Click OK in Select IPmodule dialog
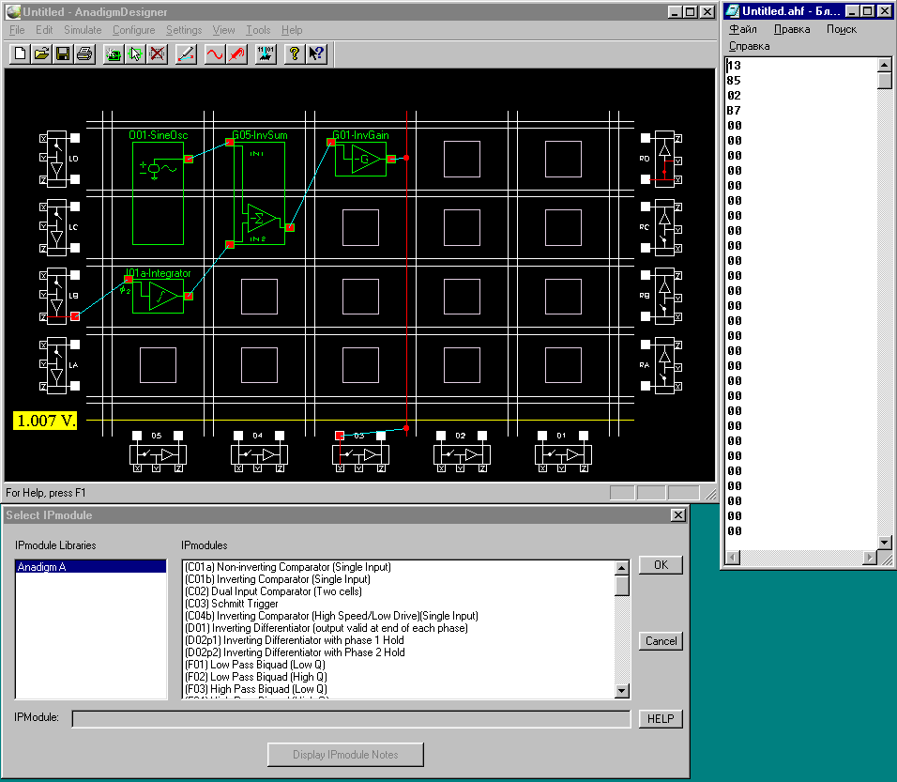The image size is (897, 782). (x=661, y=565)
